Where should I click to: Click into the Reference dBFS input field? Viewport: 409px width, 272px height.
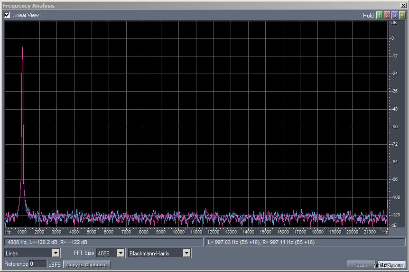(37, 264)
